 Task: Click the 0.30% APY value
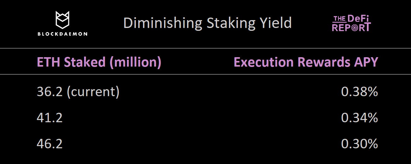click(x=359, y=144)
